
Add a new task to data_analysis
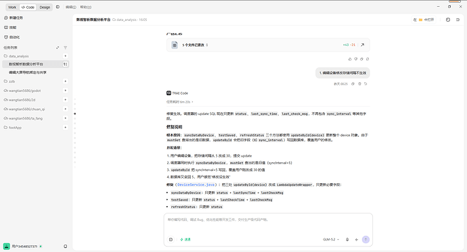coord(65,56)
